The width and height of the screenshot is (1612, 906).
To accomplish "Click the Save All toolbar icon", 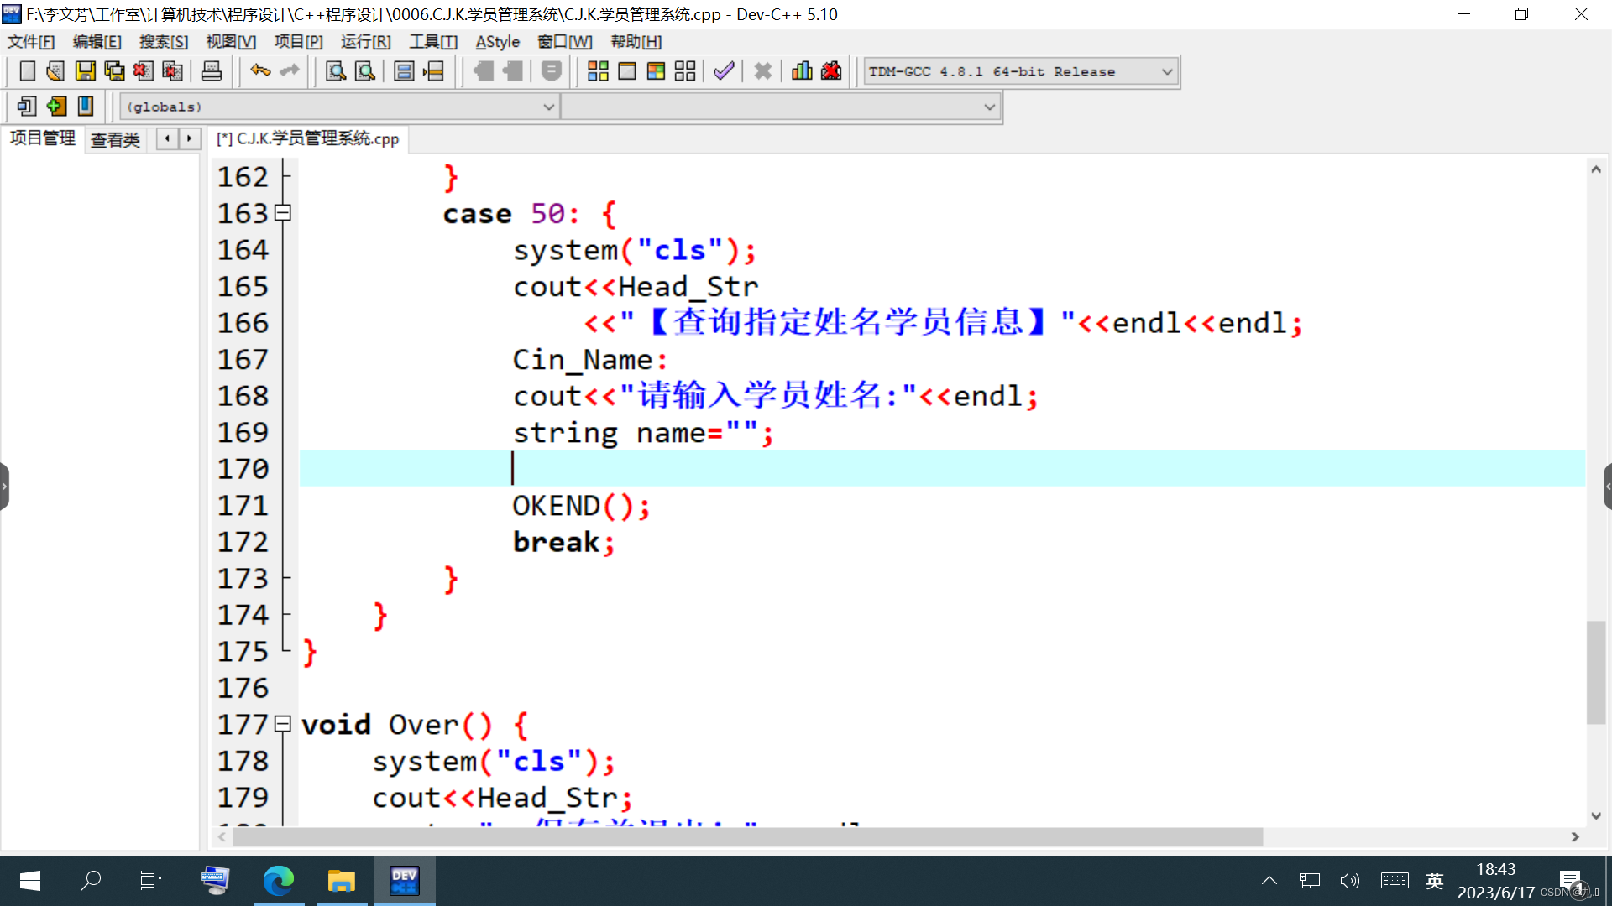I will (x=114, y=71).
